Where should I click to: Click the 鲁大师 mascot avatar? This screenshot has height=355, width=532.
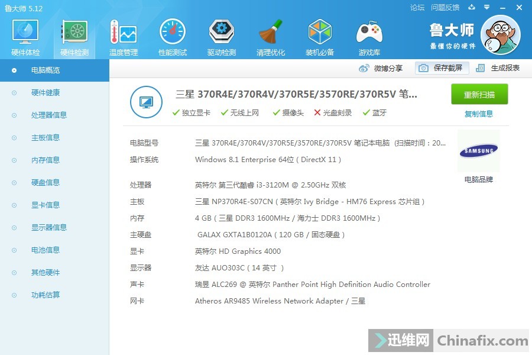(500, 35)
